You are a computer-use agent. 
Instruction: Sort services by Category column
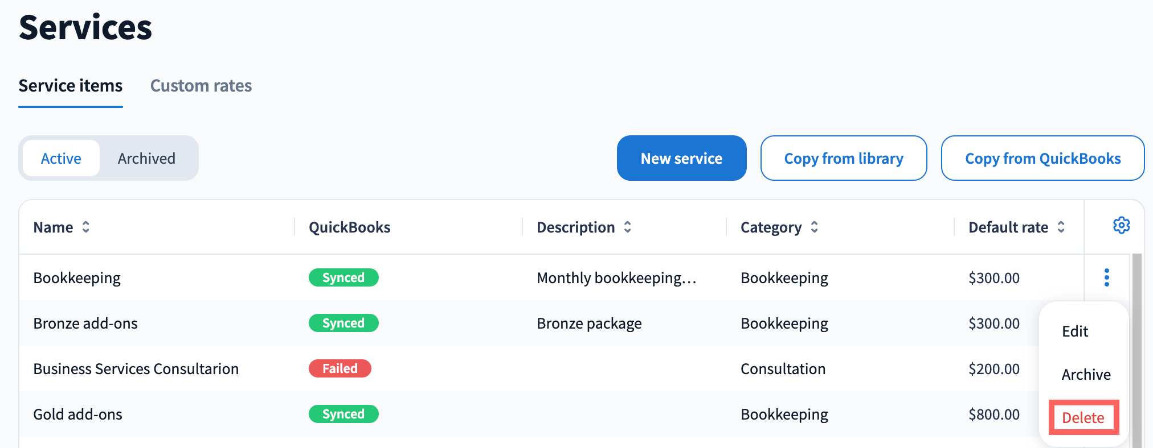coord(814,227)
